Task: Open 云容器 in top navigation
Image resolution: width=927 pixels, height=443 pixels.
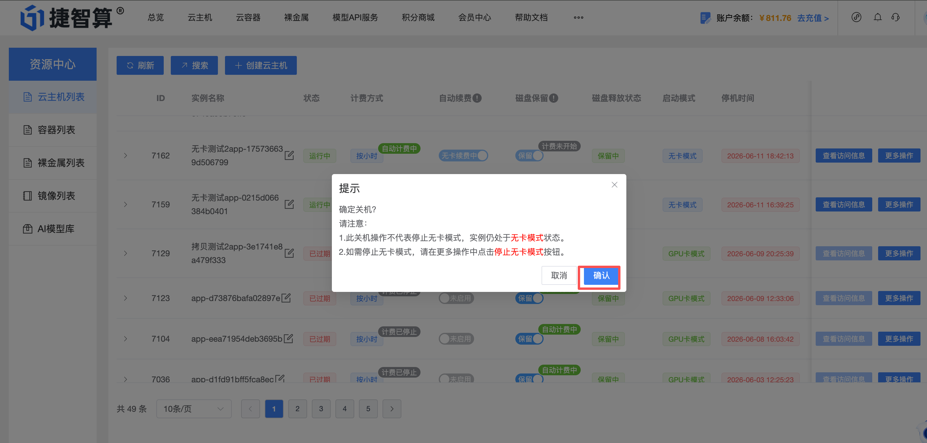Action: coord(248,18)
